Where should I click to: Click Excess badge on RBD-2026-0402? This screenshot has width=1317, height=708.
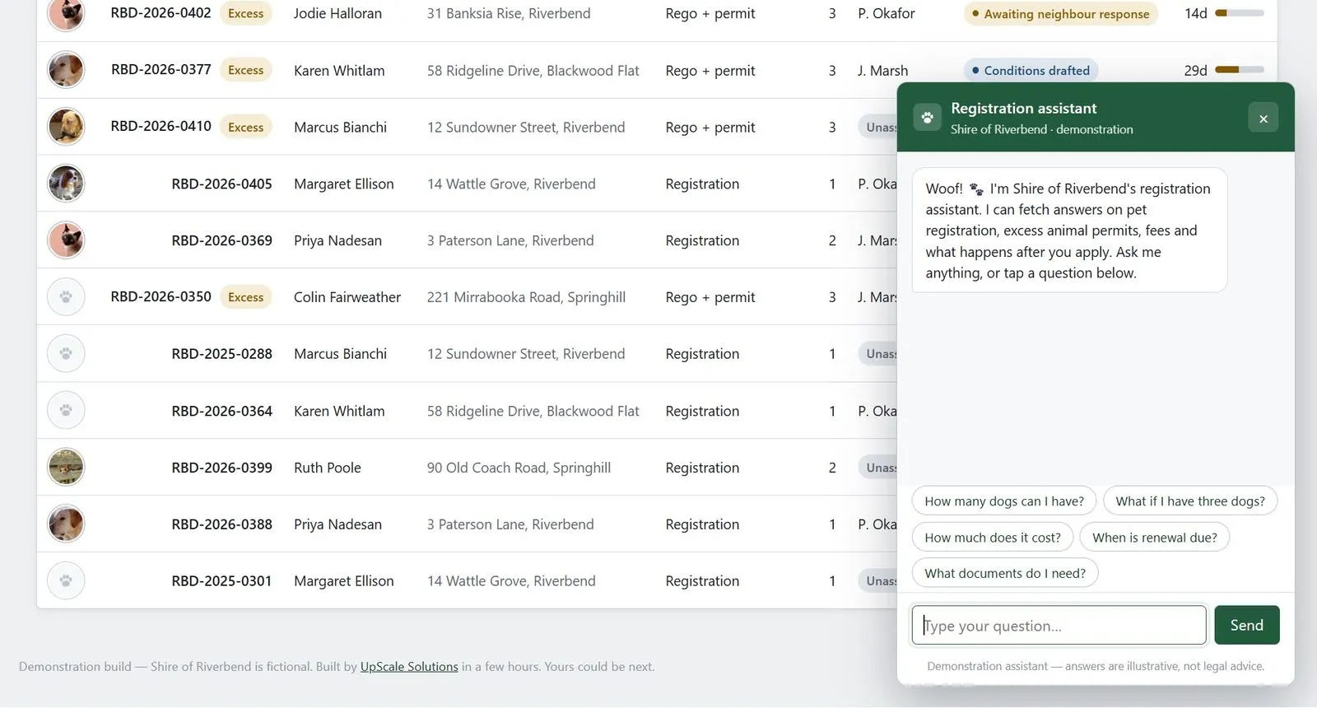coord(245,13)
